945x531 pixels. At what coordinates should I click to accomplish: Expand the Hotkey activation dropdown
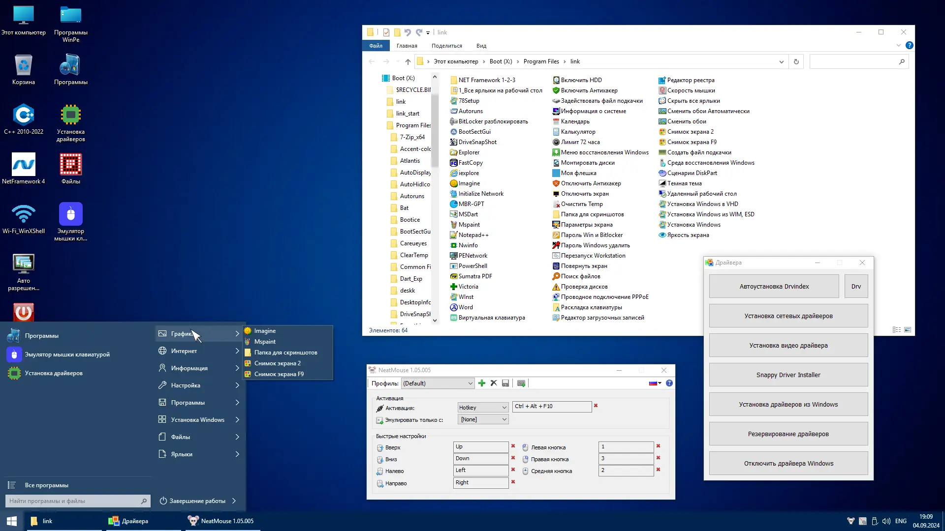click(x=482, y=408)
